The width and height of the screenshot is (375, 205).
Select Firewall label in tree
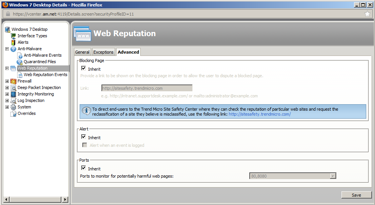point(24,81)
